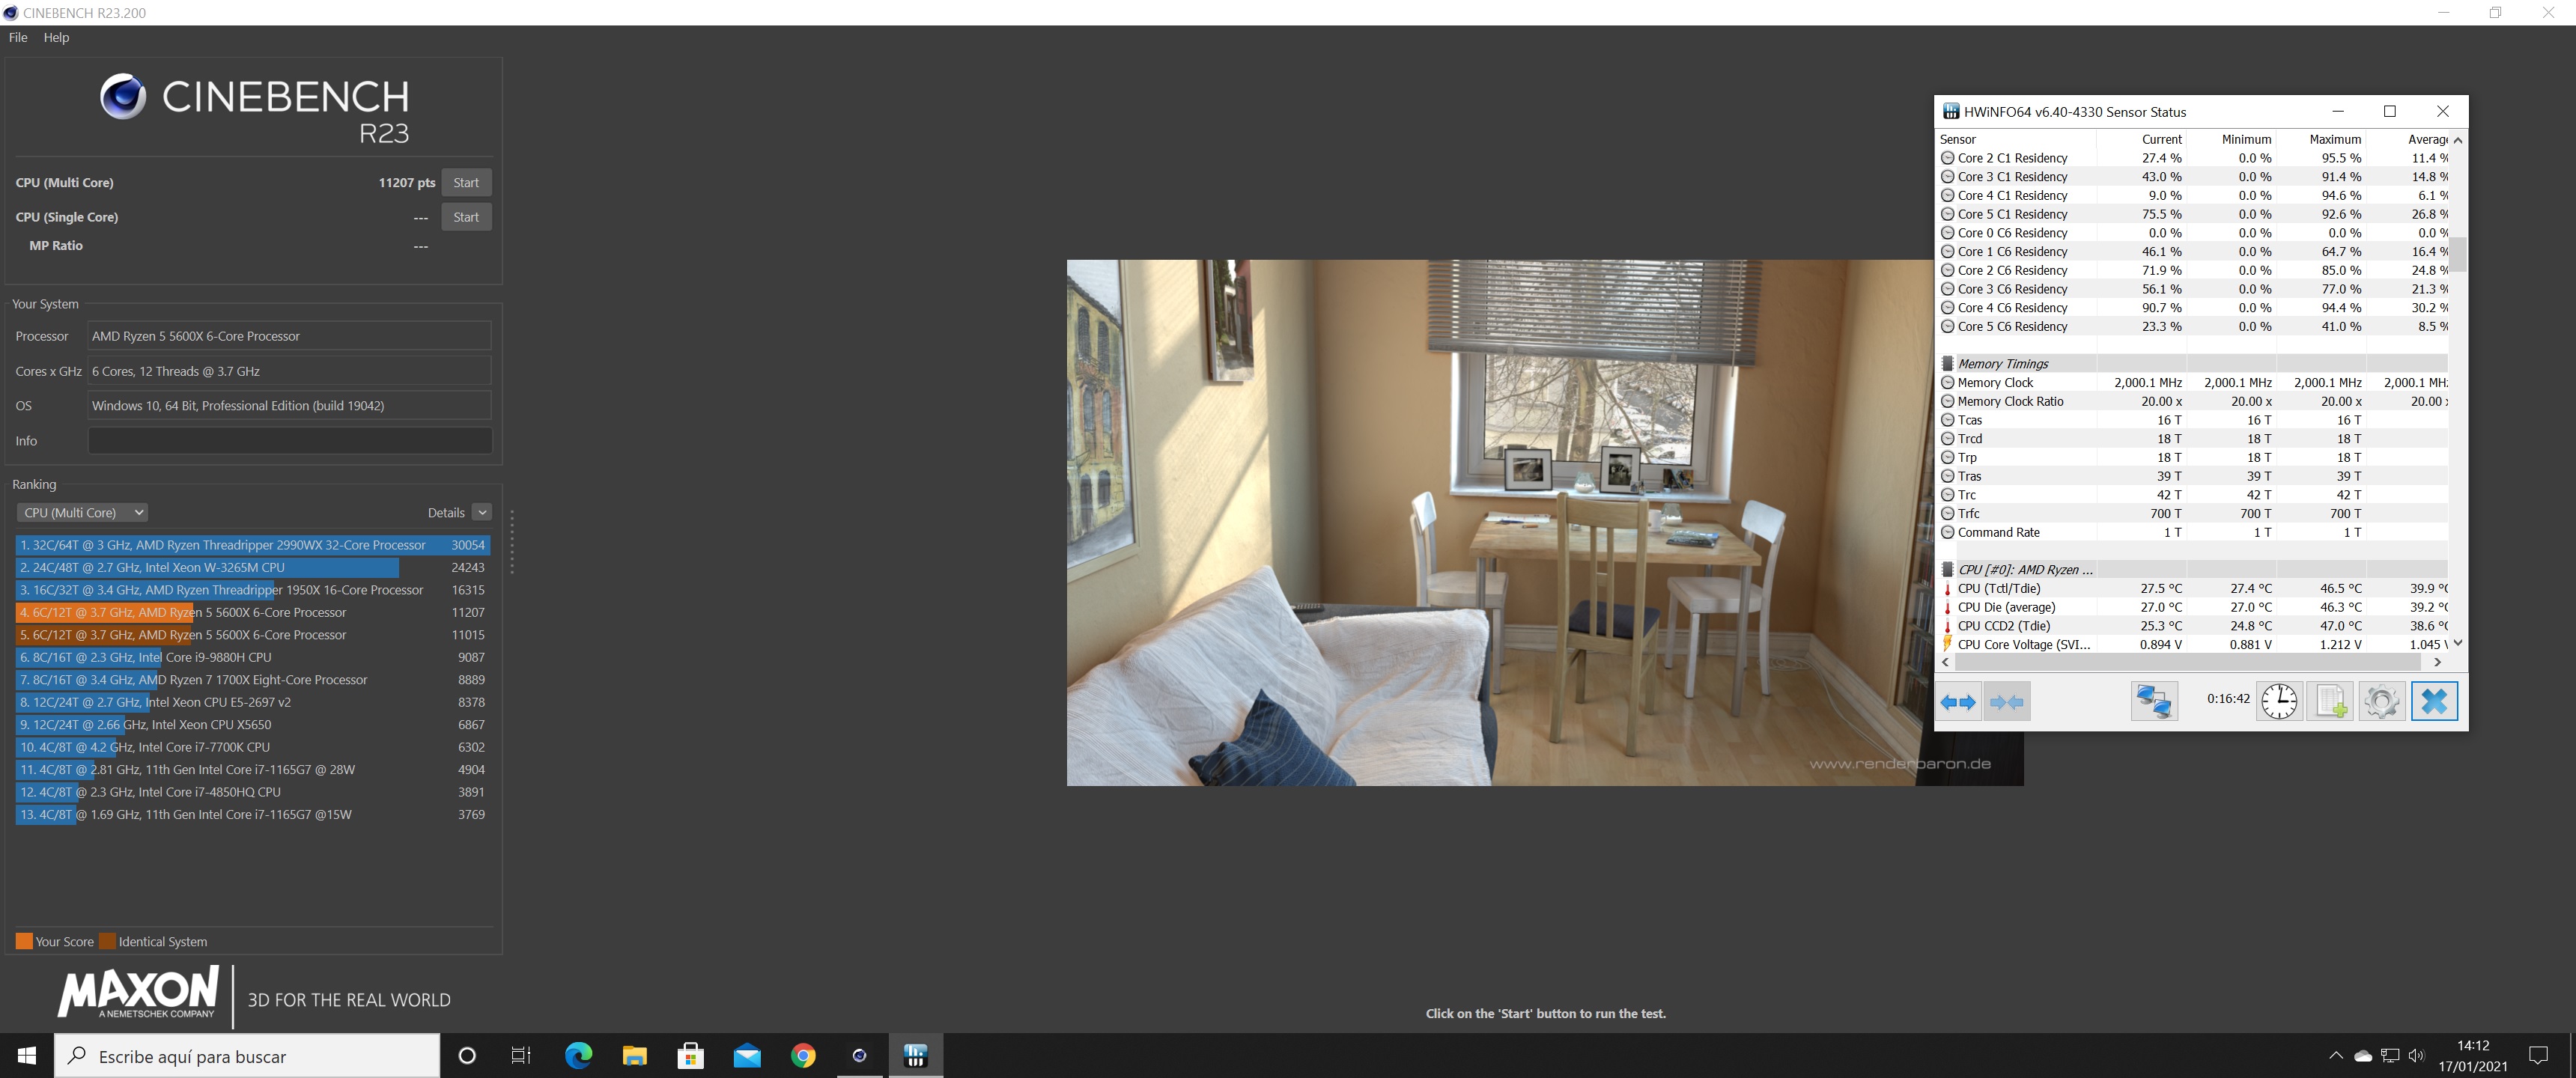Viewport: 2576px width, 1078px height.
Task: Click the Sensor column header
Action: [2016, 140]
